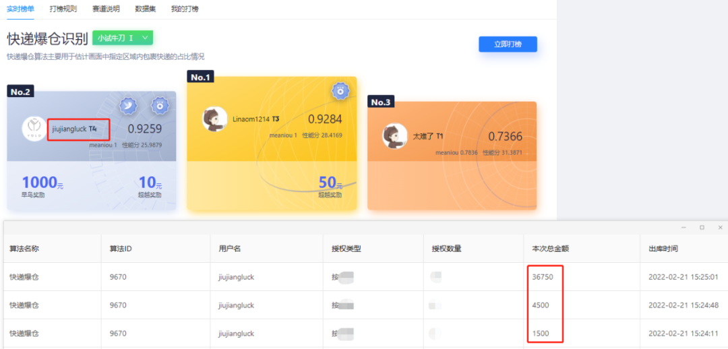Click the 10元 超越奖励 amount

click(150, 183)
